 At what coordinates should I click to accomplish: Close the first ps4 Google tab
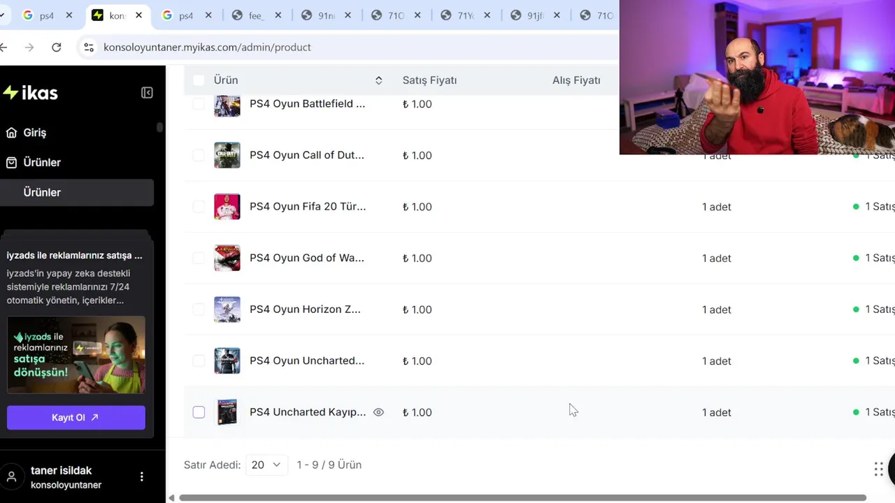[x=69, y=15]
